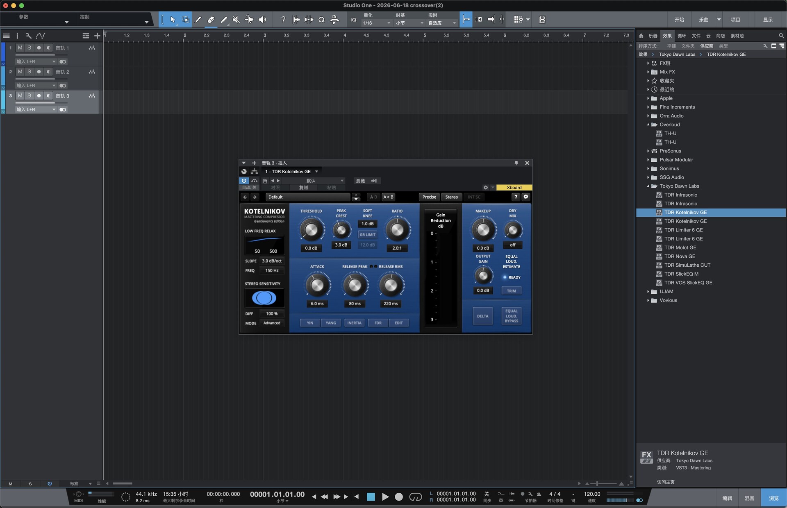Image resolution: width=787 pixels, height=508 pixels.
Task: Start playback with the Play button
Action: pos(385,497)
